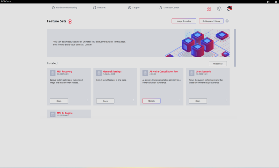Maximize the MSI Center window

click(268, 2)
